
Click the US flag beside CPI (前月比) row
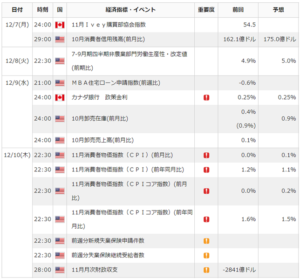point(60,155)
